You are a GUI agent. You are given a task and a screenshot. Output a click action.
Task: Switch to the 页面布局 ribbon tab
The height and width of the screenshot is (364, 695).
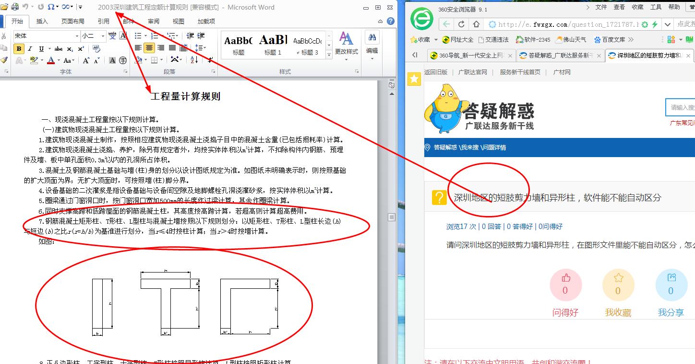coord(73,22)
